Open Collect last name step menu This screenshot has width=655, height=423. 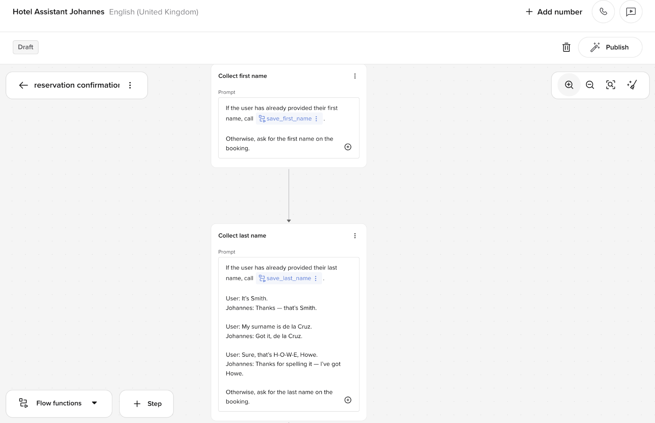(x=355, y=236)
